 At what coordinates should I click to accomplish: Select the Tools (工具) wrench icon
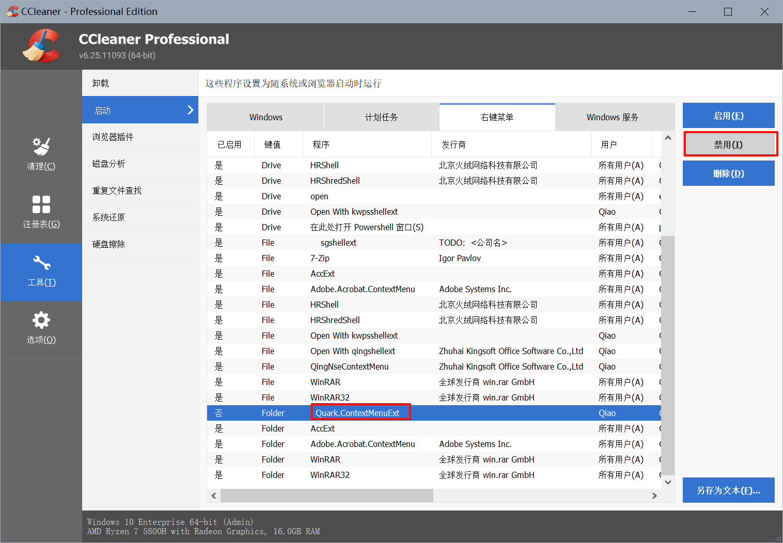pos(41,263)
